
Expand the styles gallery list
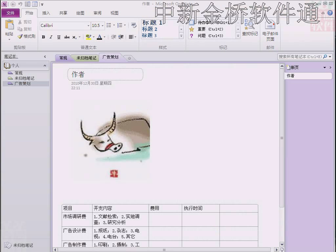(x=181, y=36)
